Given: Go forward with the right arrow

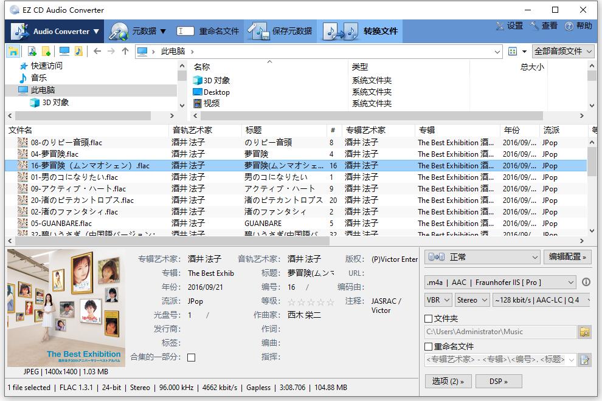Looking at the screenshot, I should pyautogui.click(x=111, y=51).
